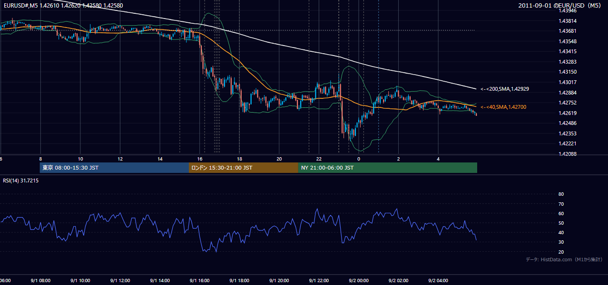Click RSI scale level 70
The height and width of the screenshot is (285, 608).
[x=561, y=204]
